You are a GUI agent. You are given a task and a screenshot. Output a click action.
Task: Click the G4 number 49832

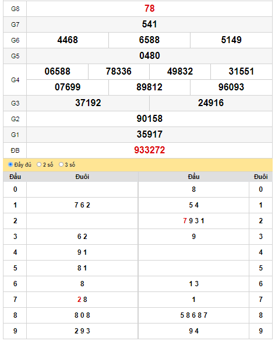[180, 71]
